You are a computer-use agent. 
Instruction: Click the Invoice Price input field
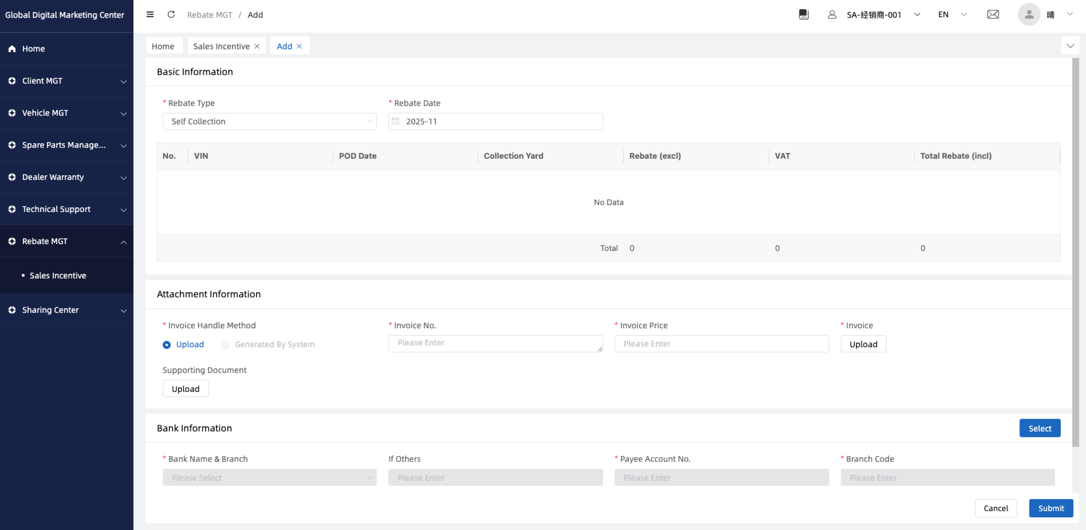point(721,344)
